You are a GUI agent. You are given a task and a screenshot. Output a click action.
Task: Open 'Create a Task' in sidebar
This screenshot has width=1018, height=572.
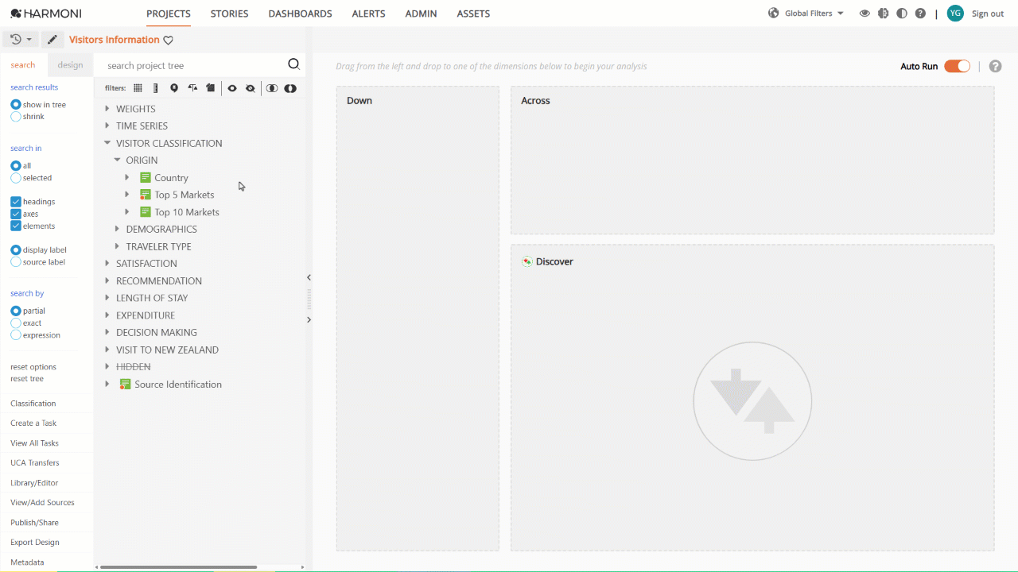[33, 423]
